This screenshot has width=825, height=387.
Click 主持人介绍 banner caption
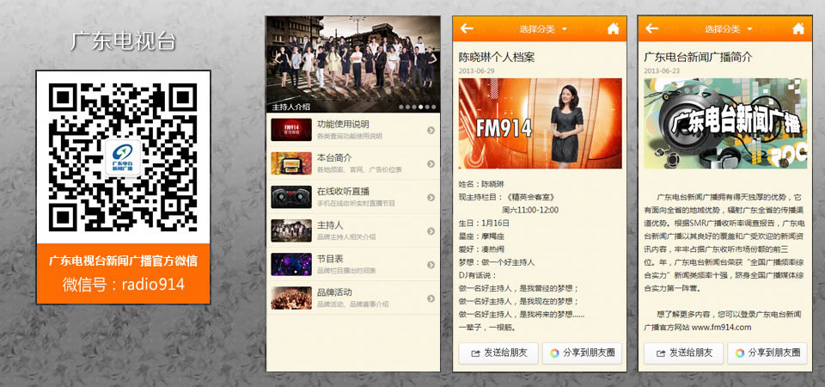291,107
